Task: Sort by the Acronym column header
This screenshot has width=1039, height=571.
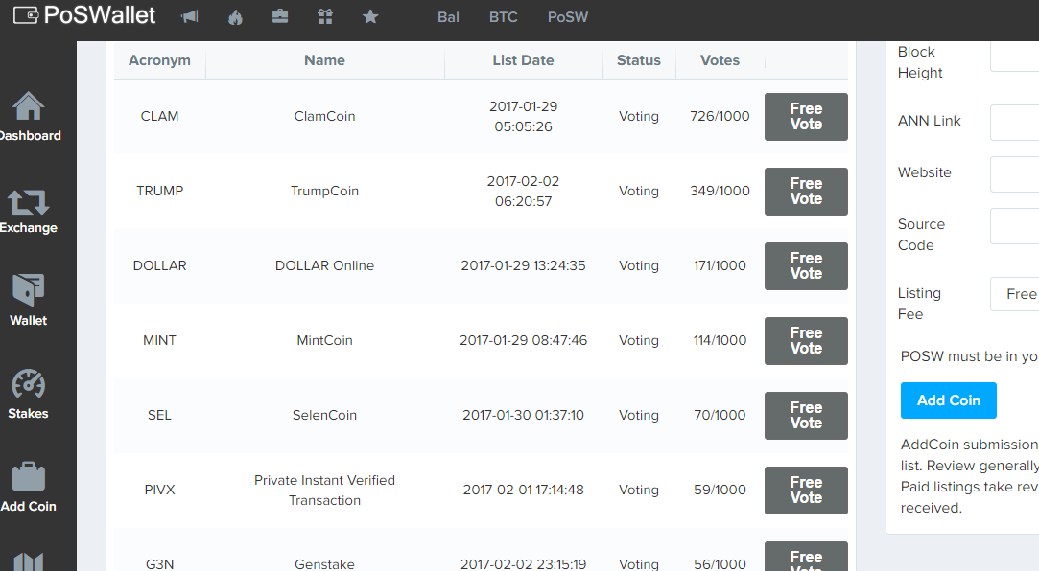Action: click(159, 60)
